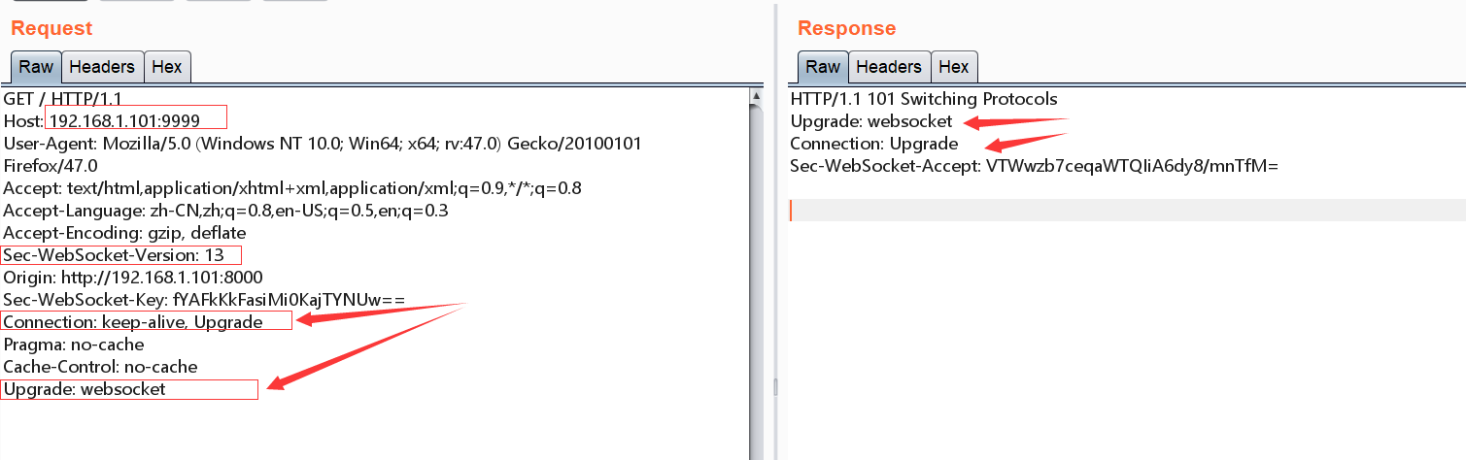Screen dimensions: 1466x460
Task: Click the splitter handle between Request and Response
Action: (x=774, y=386)
